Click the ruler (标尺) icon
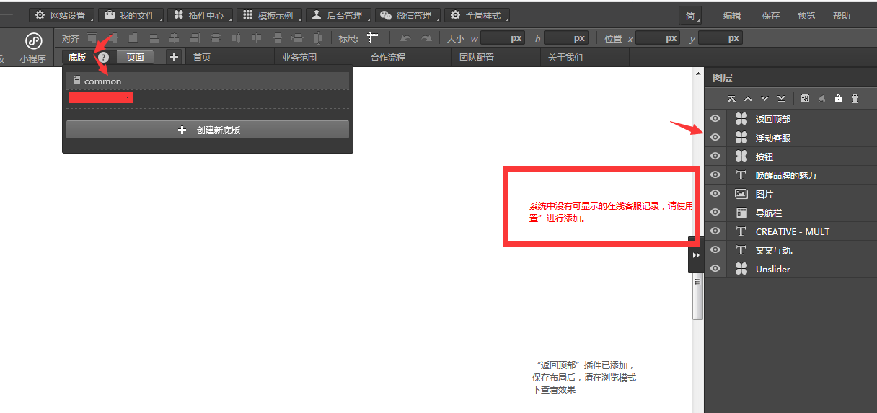877x413 pixels. [372, 38]
